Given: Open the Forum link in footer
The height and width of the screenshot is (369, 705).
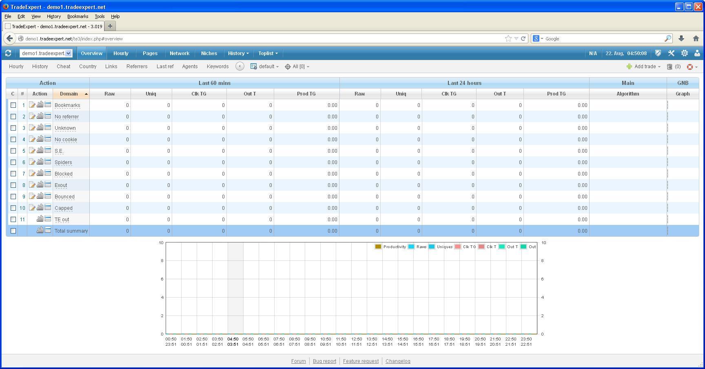Looking at the screenshot, I should click(298, 361).
